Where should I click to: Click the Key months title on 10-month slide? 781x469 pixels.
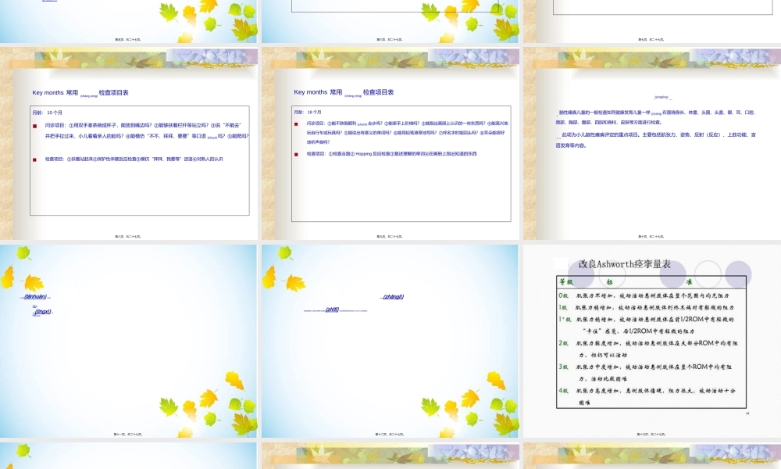[80, 93]
